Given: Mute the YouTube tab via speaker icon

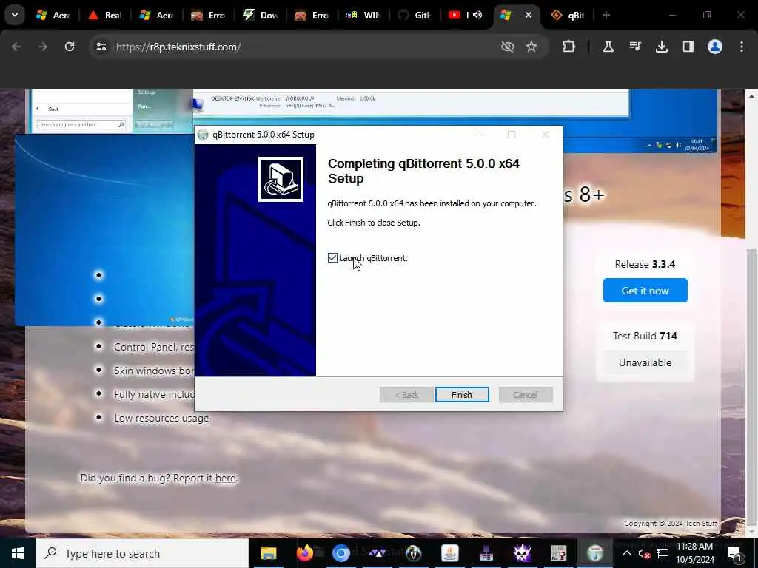Looking at the screenshot, I should (477, 15).
